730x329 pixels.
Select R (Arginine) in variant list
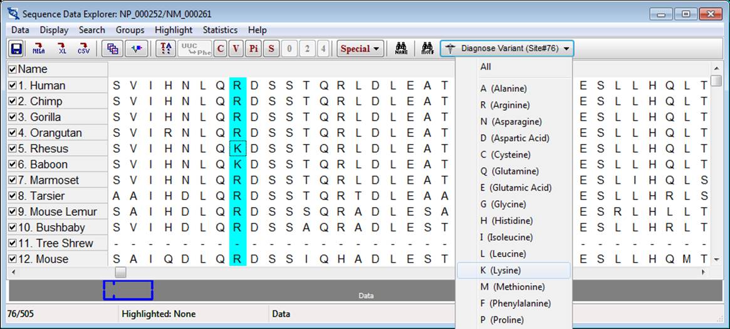(x=504, y=105)
